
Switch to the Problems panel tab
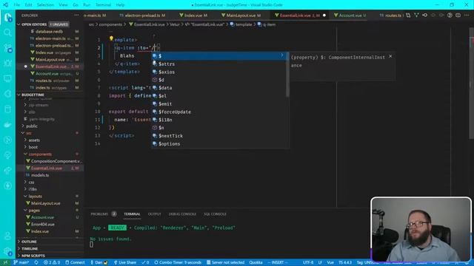click(99, 214)
